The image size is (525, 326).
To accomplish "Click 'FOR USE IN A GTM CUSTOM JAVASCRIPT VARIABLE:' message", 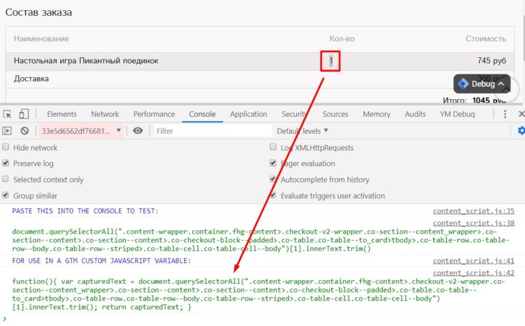I will (101, 261).
